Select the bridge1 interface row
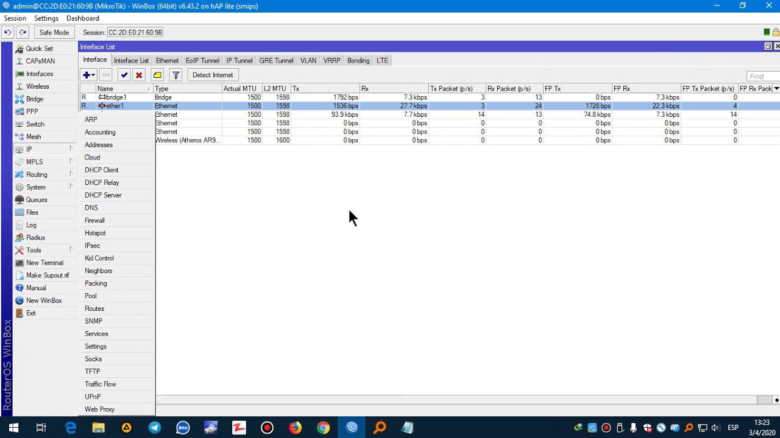This screenshot has width=780, height=438. click(430, 97)
